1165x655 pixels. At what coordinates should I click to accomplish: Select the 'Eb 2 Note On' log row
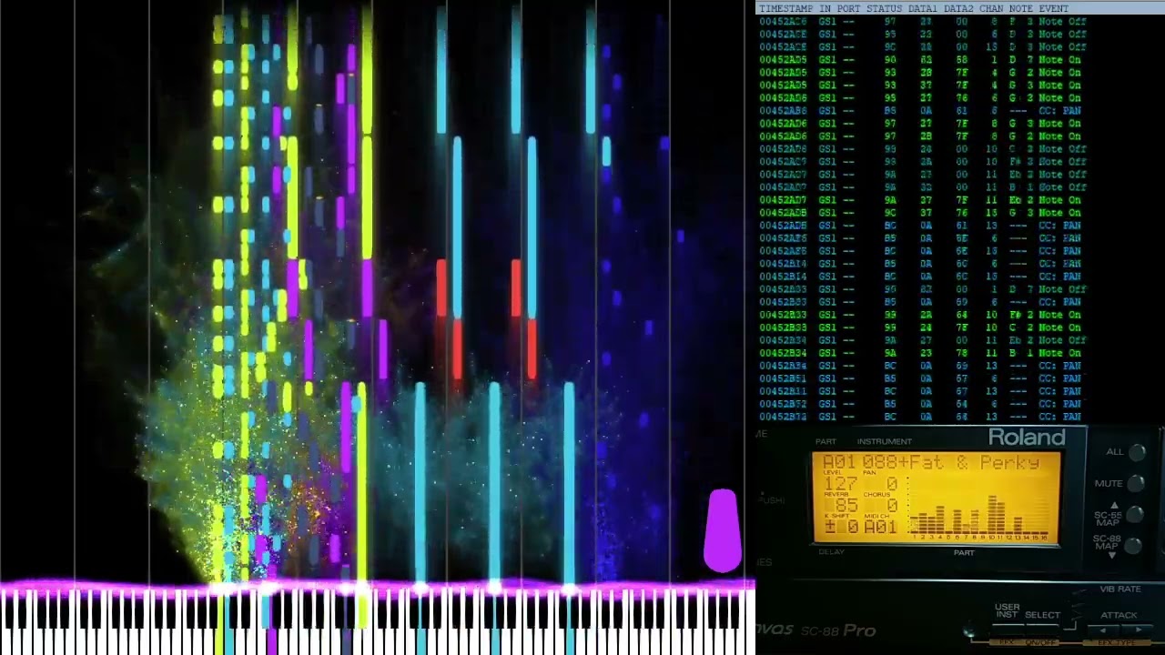[x=920, y=200]
